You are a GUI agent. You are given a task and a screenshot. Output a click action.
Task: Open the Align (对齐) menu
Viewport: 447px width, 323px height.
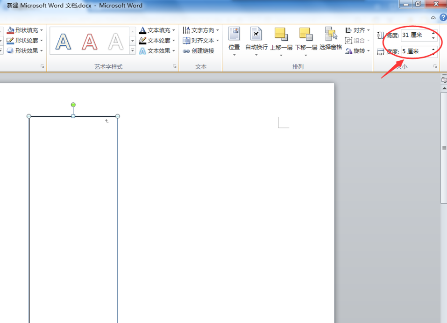[x=357, y=30]
